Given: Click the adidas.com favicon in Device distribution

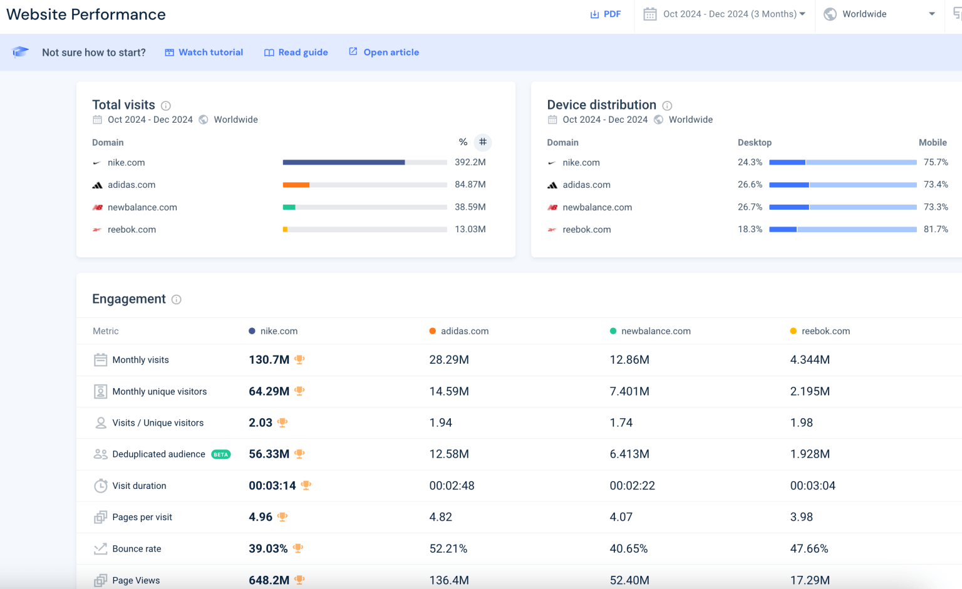Looking at the screenshot, I should coord(552,185).
